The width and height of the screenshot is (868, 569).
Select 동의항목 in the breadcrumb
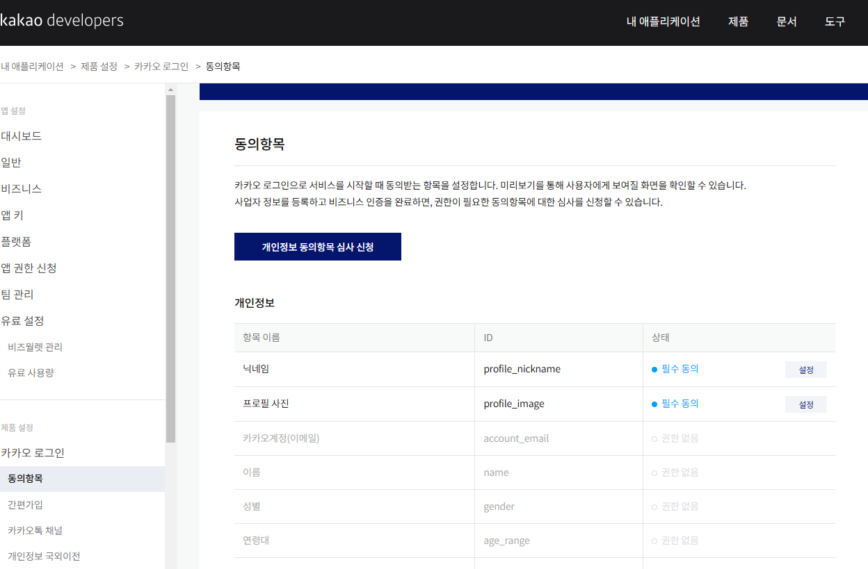(x=223, y=66)
